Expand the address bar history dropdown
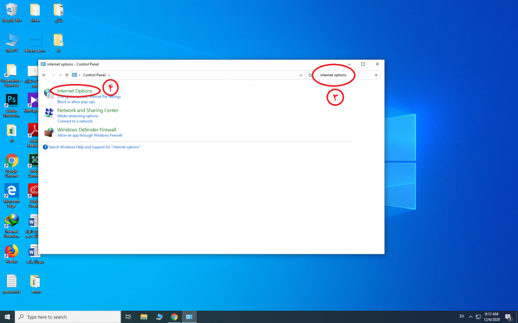This screenshot has height=323, width=518. click(x=302, y=76)
